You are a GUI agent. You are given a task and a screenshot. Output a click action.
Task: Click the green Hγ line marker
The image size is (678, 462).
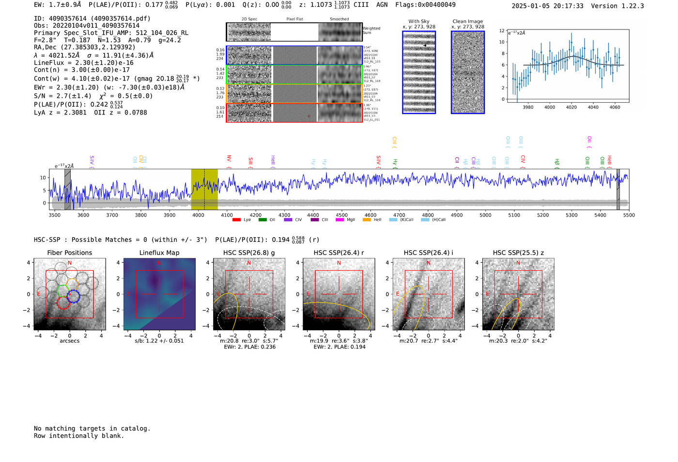click(395, 163)
